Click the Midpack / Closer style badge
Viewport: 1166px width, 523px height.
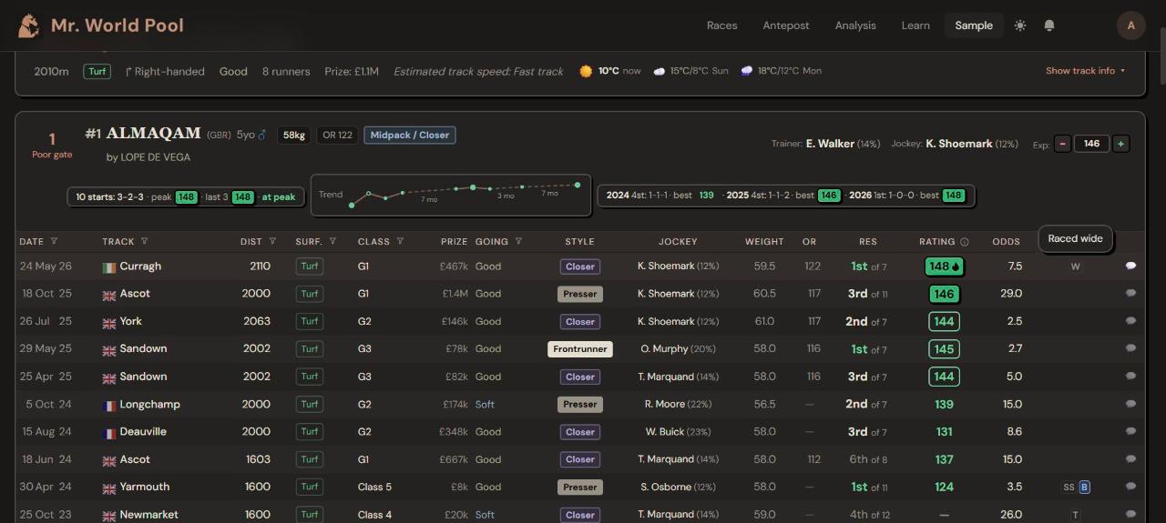coord(410,135)
